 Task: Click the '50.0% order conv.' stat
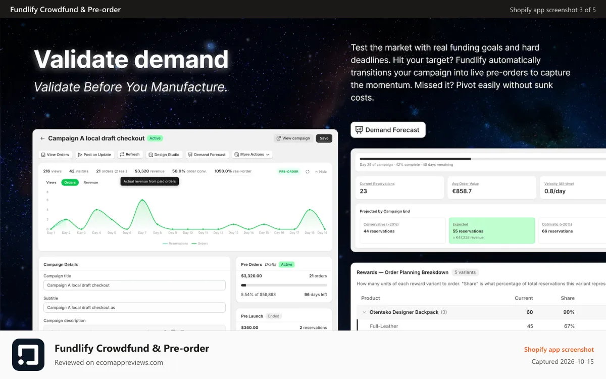point(189,171)
